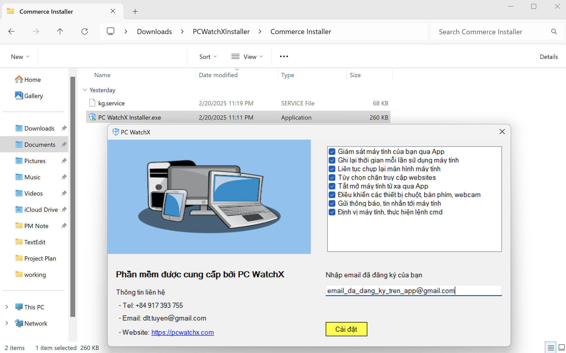Click the search magnifier icon

click(x=554, y=31)
